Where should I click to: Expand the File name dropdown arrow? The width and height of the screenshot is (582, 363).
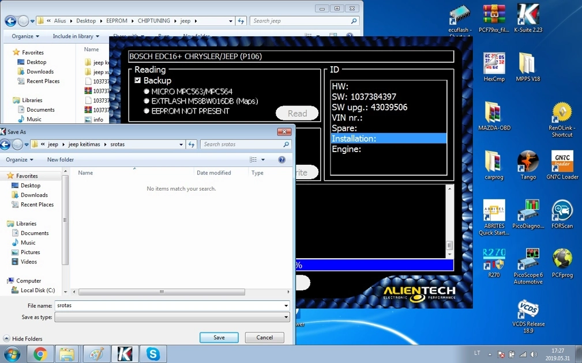[x=286, y=305]
